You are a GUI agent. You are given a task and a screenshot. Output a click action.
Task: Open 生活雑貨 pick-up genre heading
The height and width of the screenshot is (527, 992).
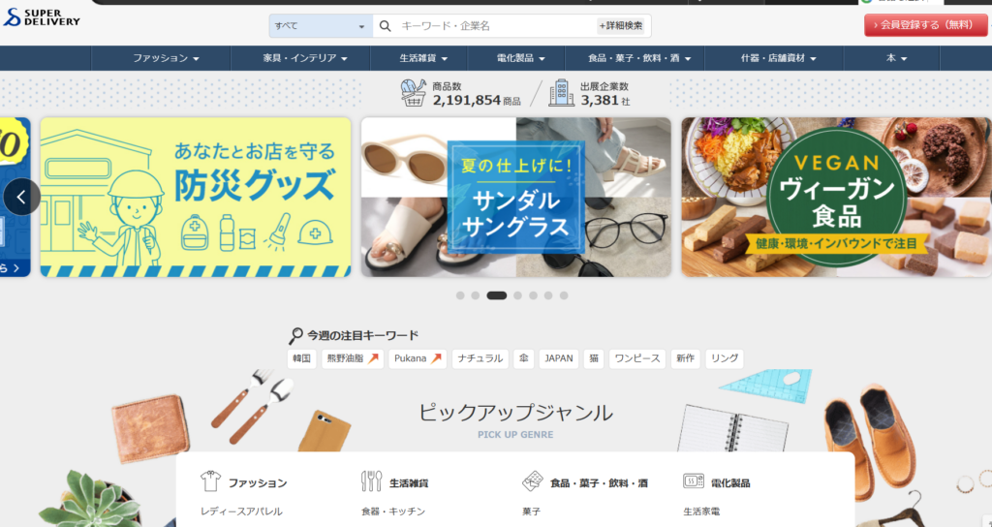409,483
